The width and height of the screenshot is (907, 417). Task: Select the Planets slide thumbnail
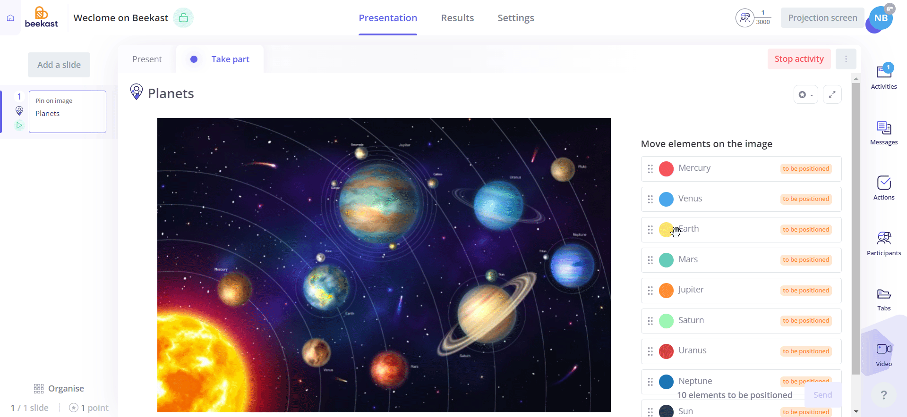pos(68,112)
